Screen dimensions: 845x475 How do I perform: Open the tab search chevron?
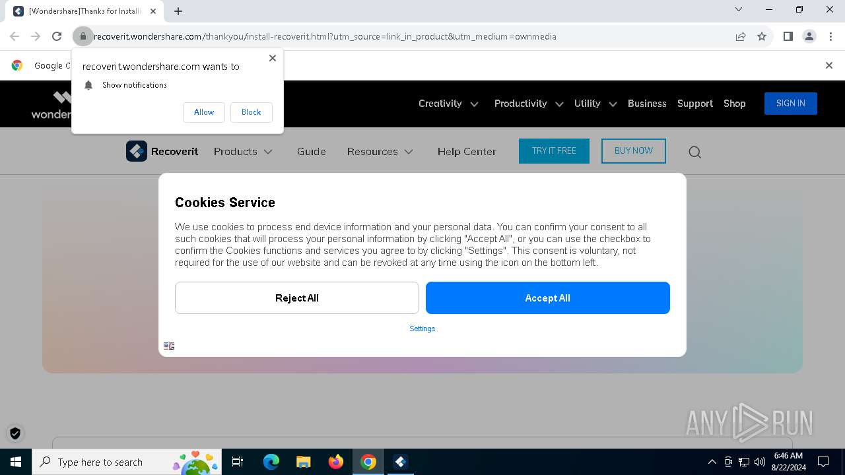click(x=739, y=9)
